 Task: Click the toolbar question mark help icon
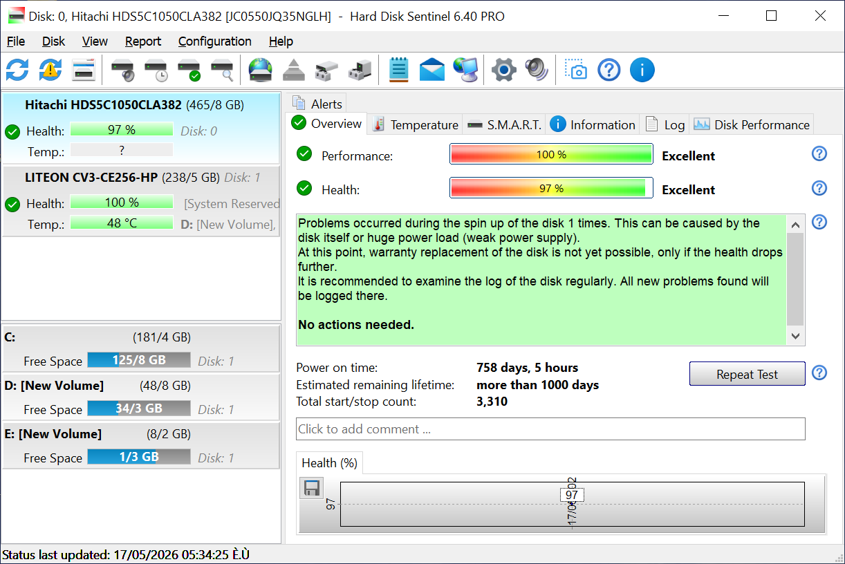609,70
